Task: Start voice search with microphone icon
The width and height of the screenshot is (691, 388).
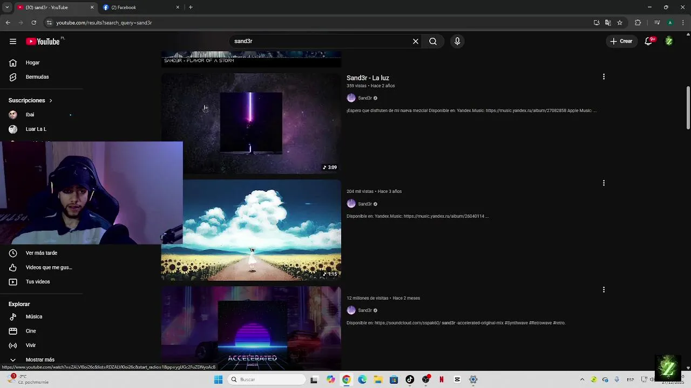Action: [x=457, y=41]
